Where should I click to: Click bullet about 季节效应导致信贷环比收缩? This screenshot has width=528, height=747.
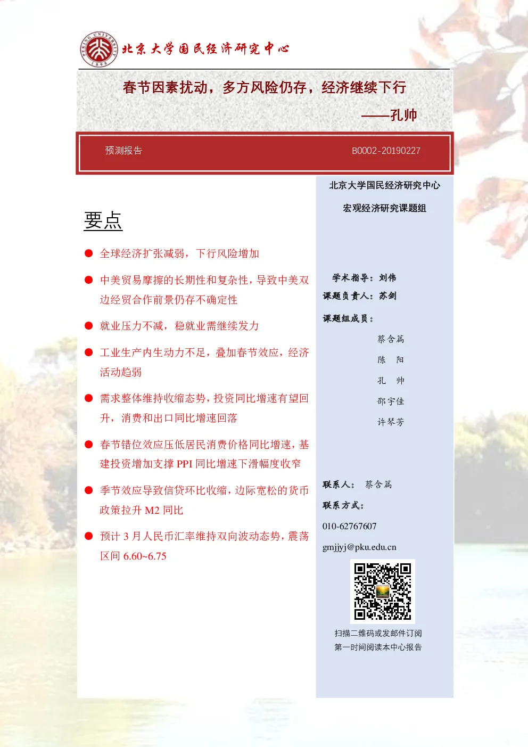(204, 500)
